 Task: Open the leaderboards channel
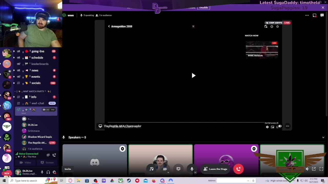36,64
